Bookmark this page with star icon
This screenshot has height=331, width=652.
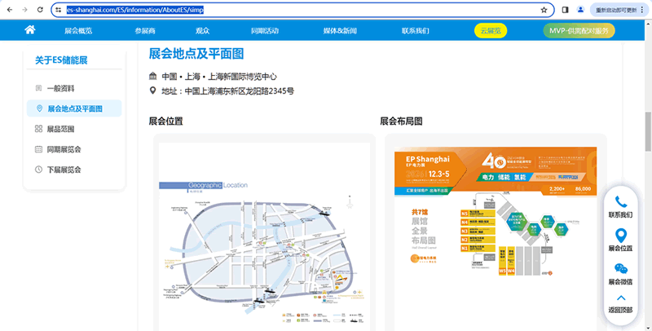click(544, 10)
